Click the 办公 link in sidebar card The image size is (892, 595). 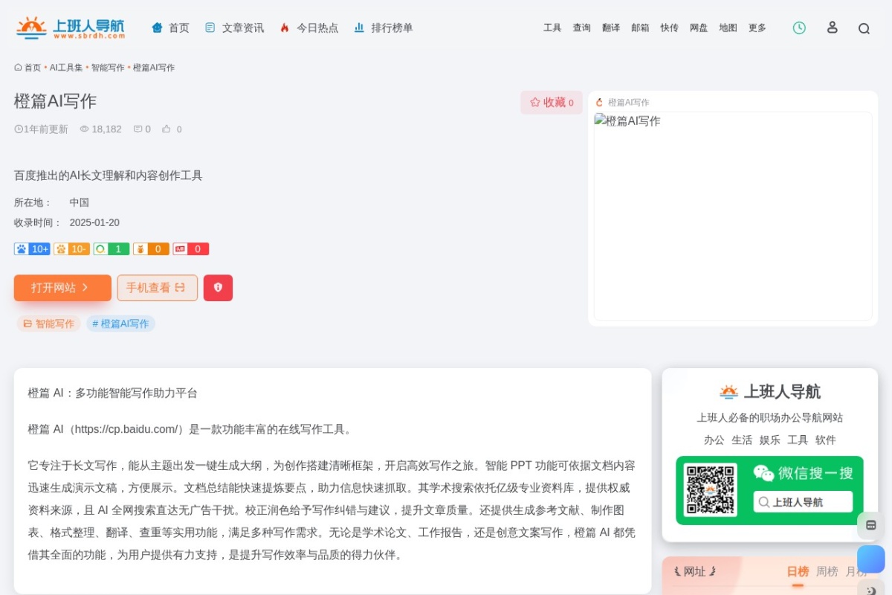tap(714, 440)
